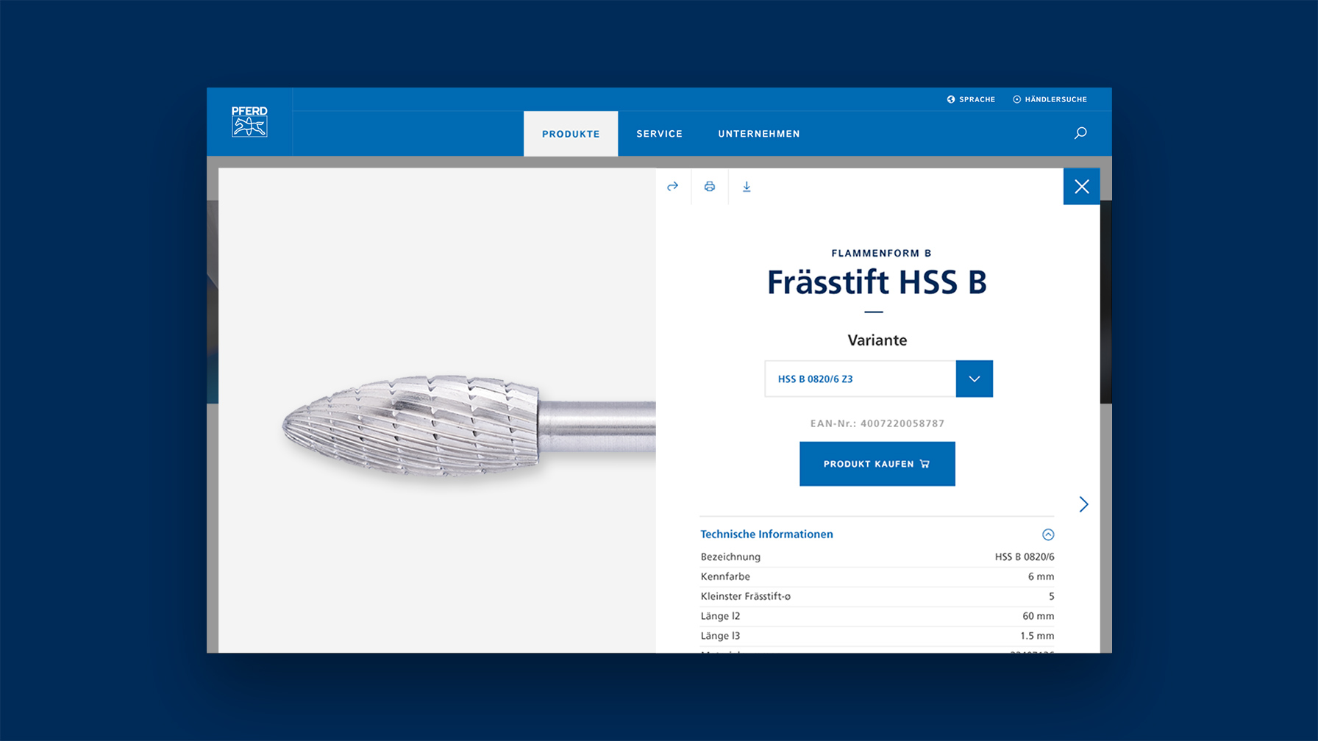Click the 6 mm Kennfarbe value
The height and width of the screenshot is (741, 1318).
1041,576
